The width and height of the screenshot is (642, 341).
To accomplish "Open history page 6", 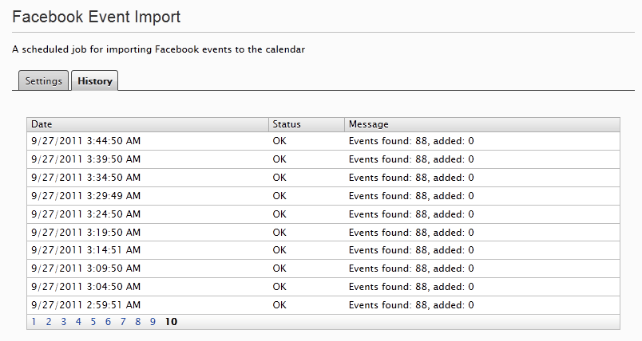I will coord(108,322).
